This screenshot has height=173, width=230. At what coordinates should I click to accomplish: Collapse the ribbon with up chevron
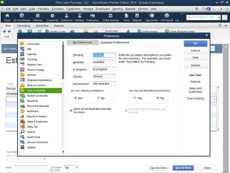click(x=226, y=26)
